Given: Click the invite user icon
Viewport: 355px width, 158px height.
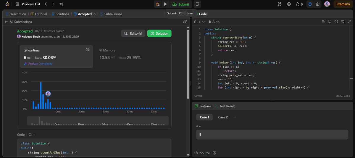Looking at the screenshot, I should [x=318, y=4].
